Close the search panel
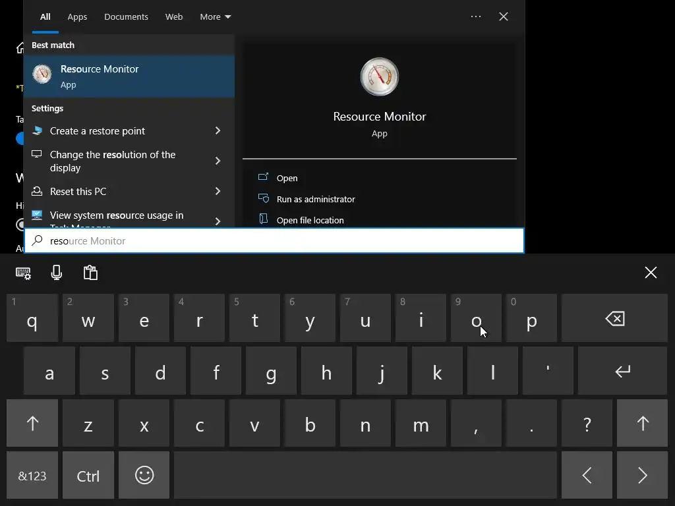Viewport: 675px width, 506px height. [503, 16]
